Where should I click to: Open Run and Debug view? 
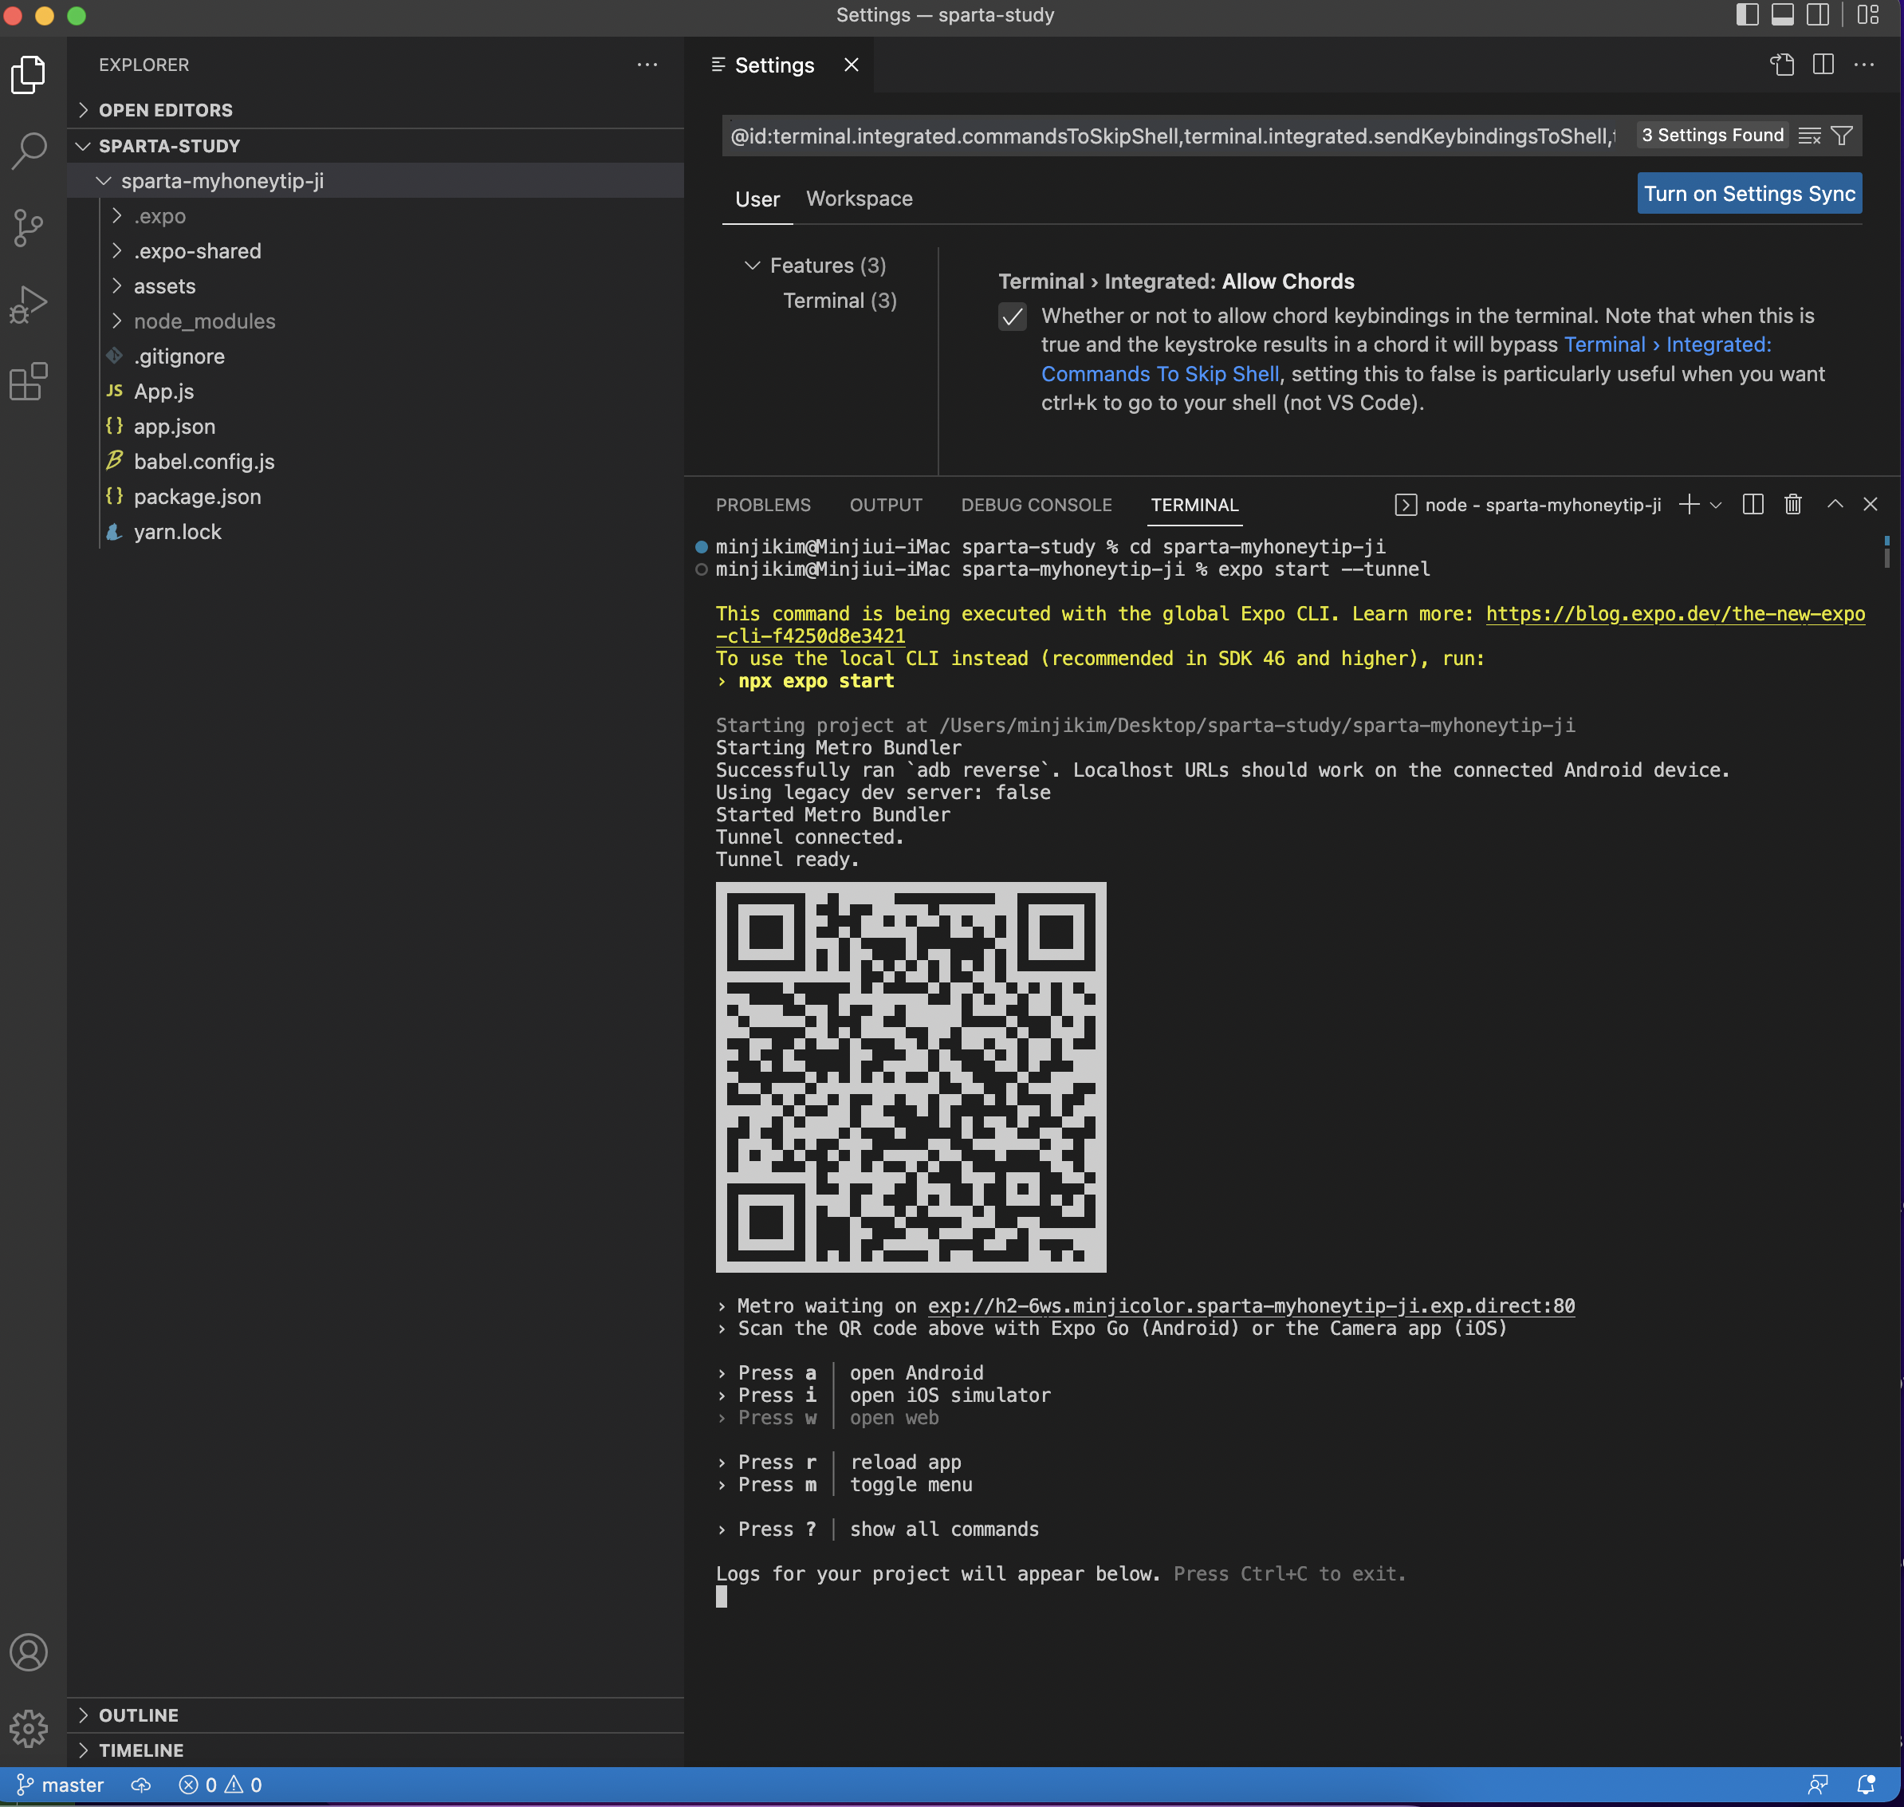pos(29,305)
